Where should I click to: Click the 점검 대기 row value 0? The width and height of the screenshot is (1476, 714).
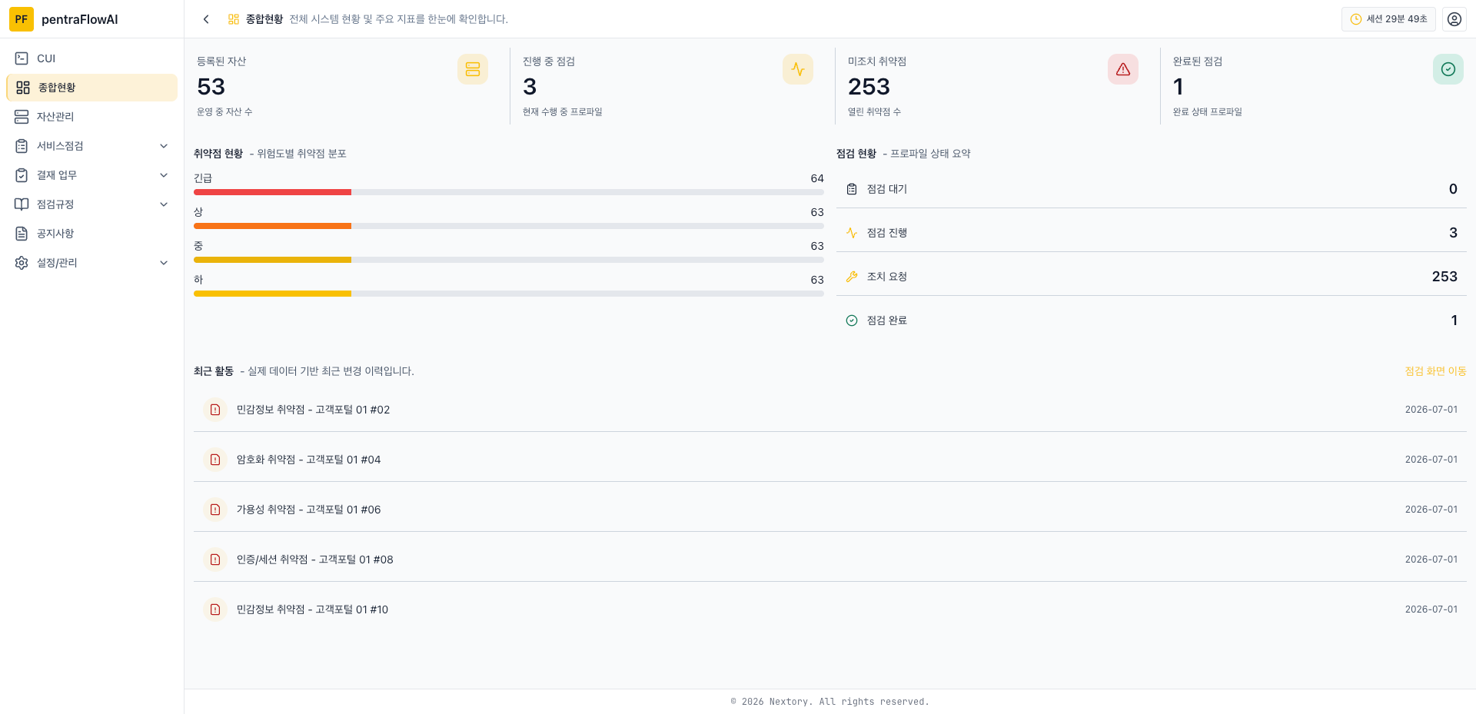(1453, 189)
